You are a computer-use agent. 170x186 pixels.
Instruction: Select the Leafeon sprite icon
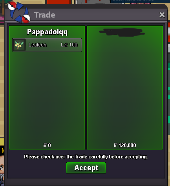point(19,45)
